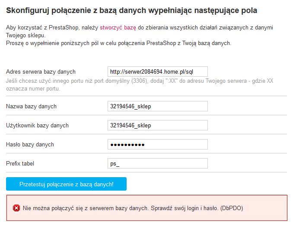
Task: Click the 'Prefix tabel' label
Action: point(20,164)
